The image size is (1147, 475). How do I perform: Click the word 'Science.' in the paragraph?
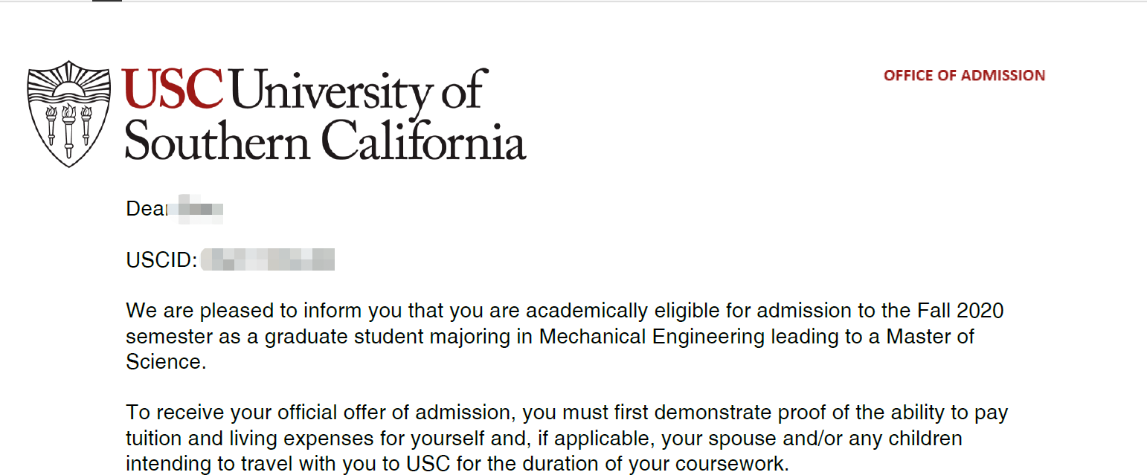point(164,361)
